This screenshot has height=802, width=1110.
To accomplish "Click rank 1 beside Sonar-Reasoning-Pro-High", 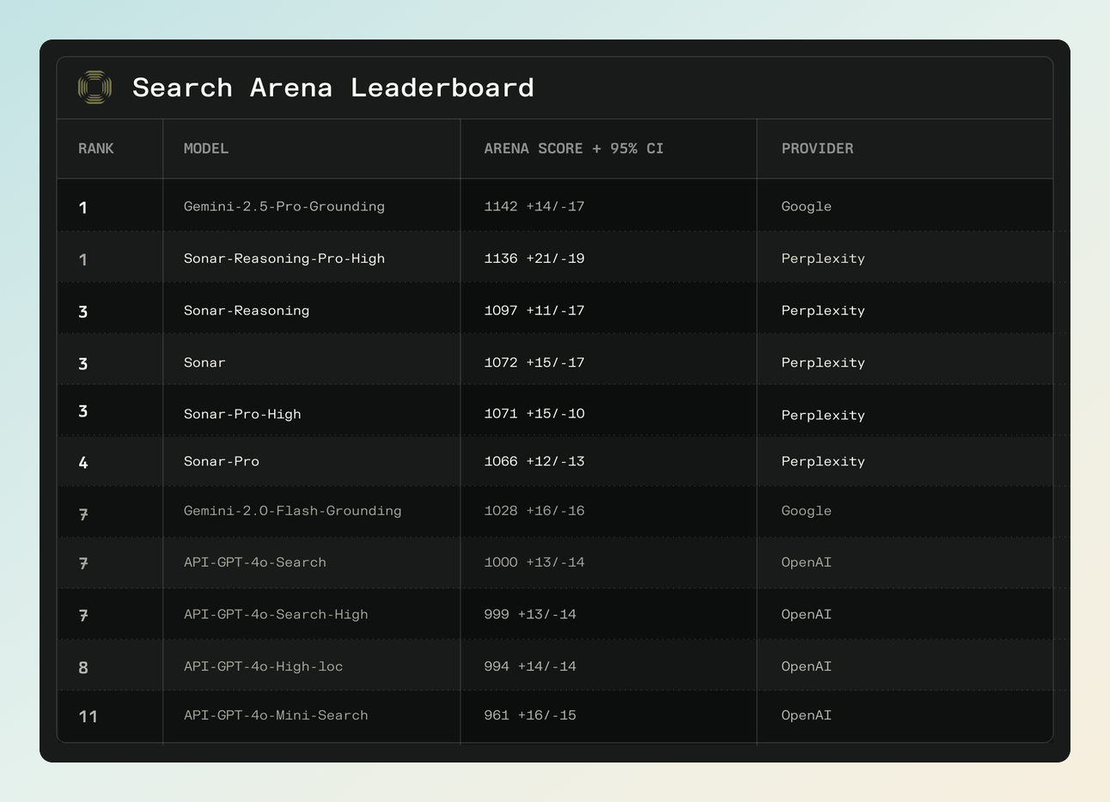I will [82, 259].
